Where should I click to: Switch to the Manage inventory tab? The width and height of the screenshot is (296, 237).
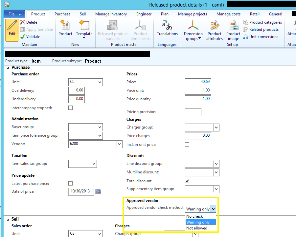coord(111,14)
